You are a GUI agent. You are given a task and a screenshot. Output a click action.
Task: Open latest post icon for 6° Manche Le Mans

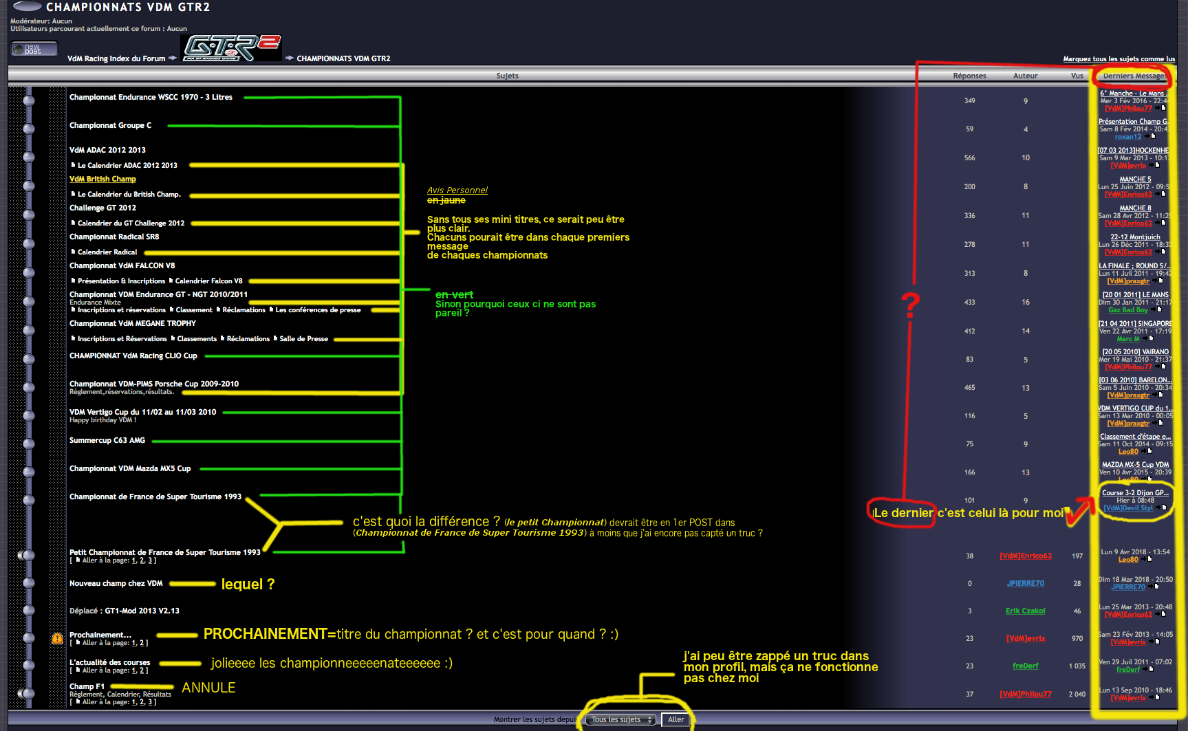1163,108
